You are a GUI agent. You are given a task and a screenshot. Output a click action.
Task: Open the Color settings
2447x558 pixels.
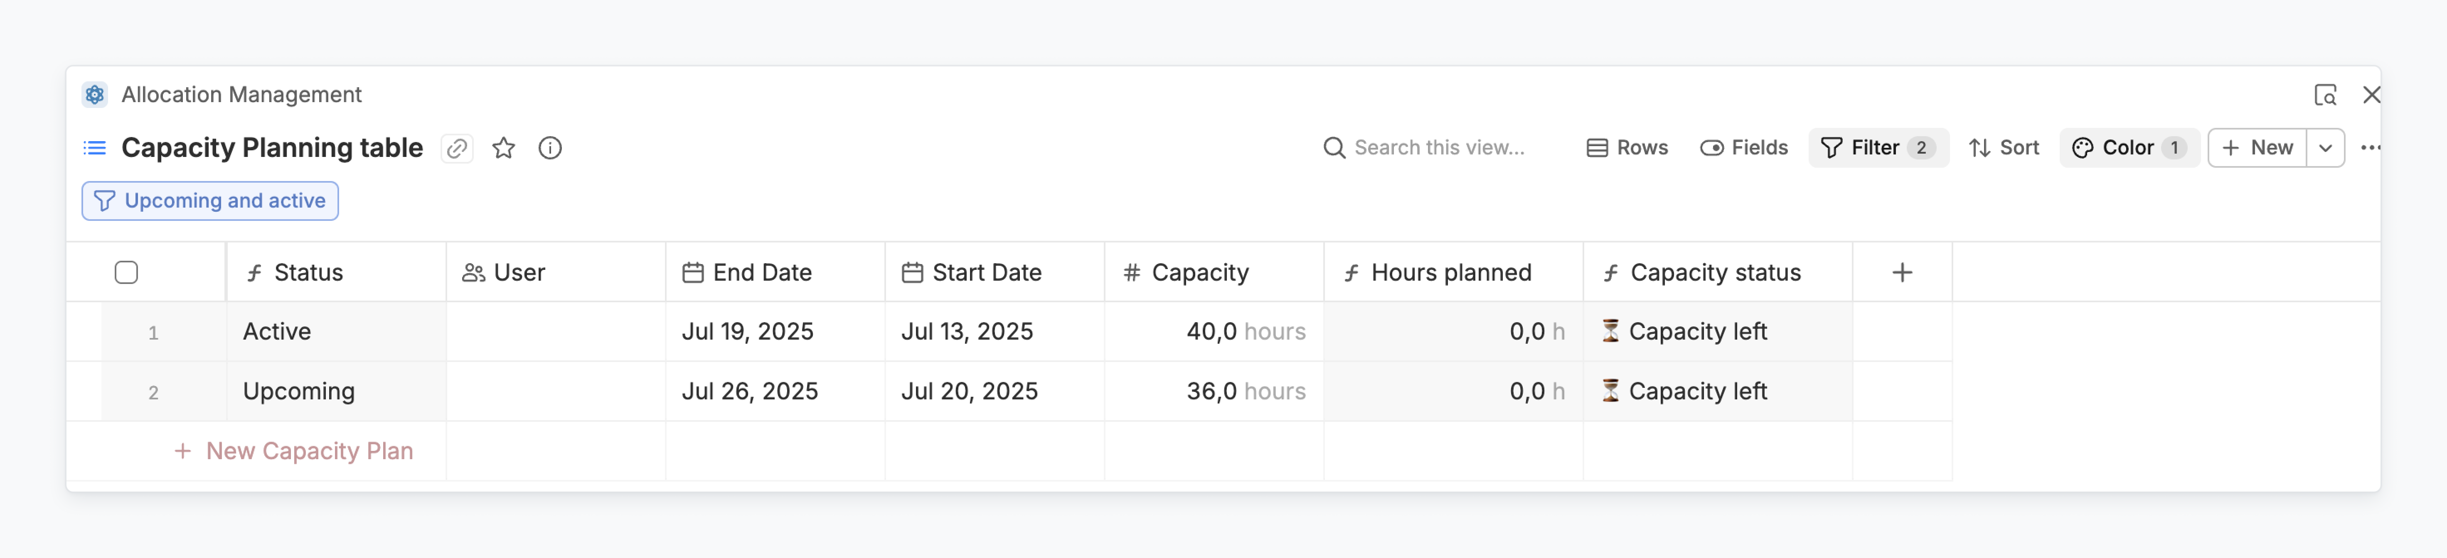(x=2128, y=148)
